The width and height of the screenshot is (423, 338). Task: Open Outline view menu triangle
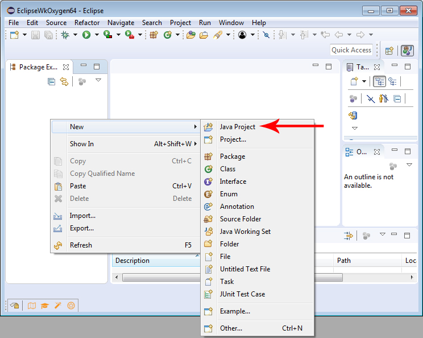click(x=409, y=164)
